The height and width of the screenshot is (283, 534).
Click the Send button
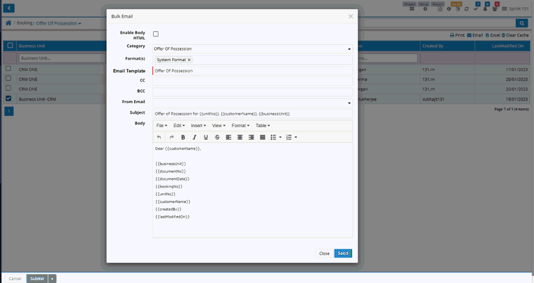343,253
